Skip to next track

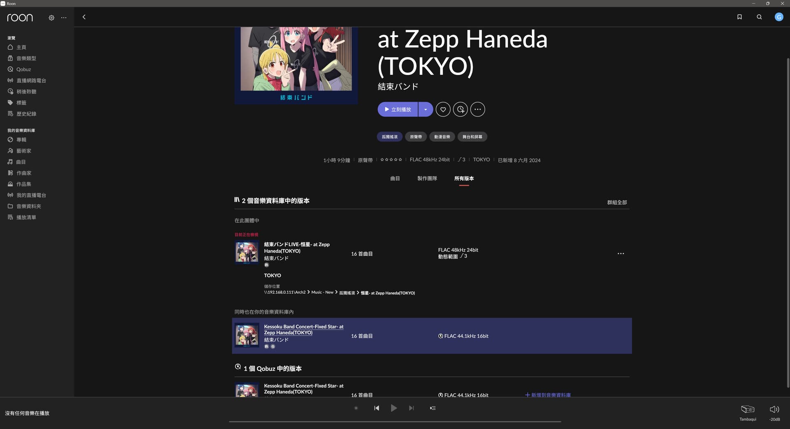[411, 408]
